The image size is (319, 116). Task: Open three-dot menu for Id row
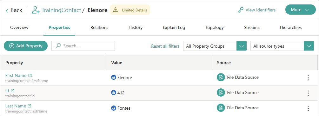coord(308,93)
